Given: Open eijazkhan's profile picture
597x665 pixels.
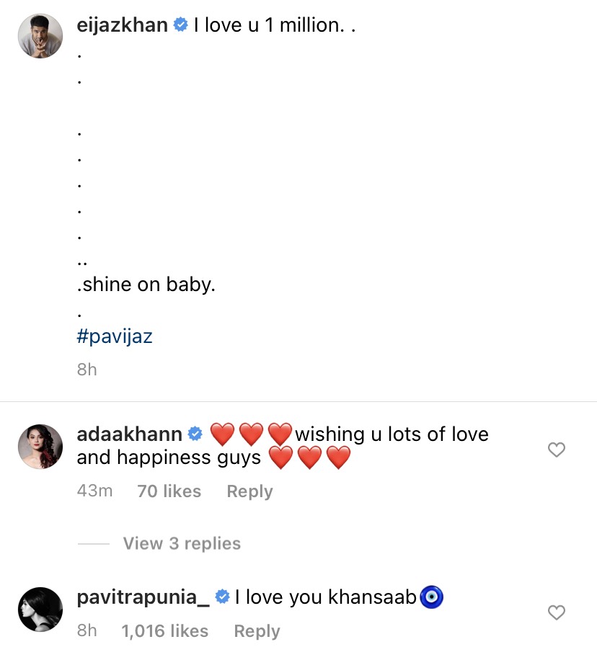Looking at the screenshot, I should click(40, 36).
